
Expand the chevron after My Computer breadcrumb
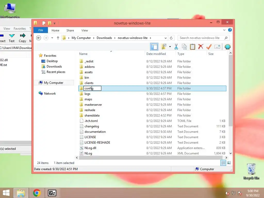[94, 38]
